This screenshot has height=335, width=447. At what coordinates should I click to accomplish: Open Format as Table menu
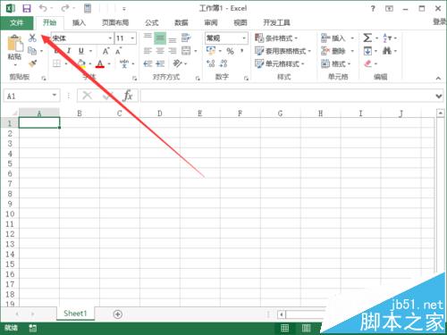pyautogui.click(x=283, y=51)
